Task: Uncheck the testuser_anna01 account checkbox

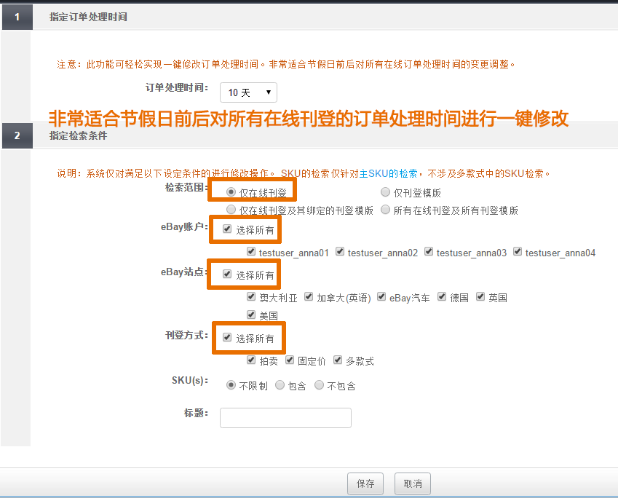Action: [x=251, y=252]
